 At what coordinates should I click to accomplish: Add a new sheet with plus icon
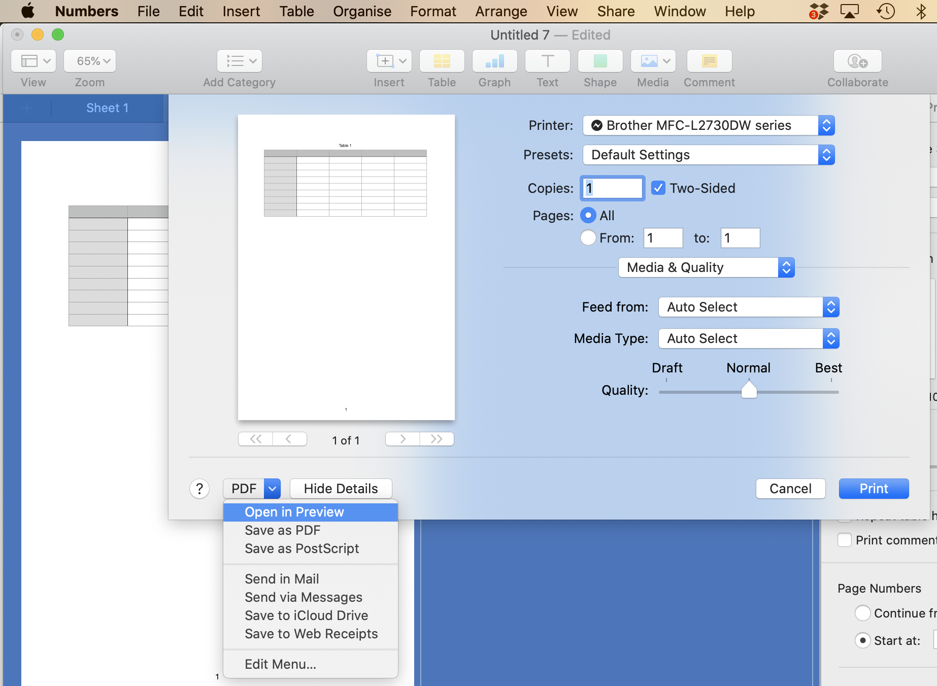27,108
